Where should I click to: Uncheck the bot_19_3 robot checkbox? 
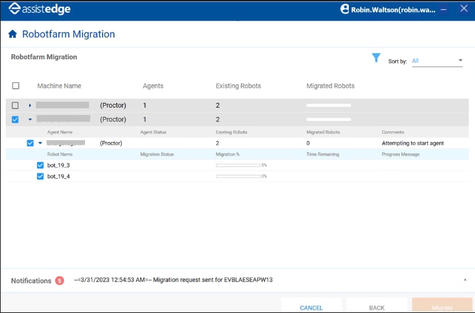tap(40, 165)
